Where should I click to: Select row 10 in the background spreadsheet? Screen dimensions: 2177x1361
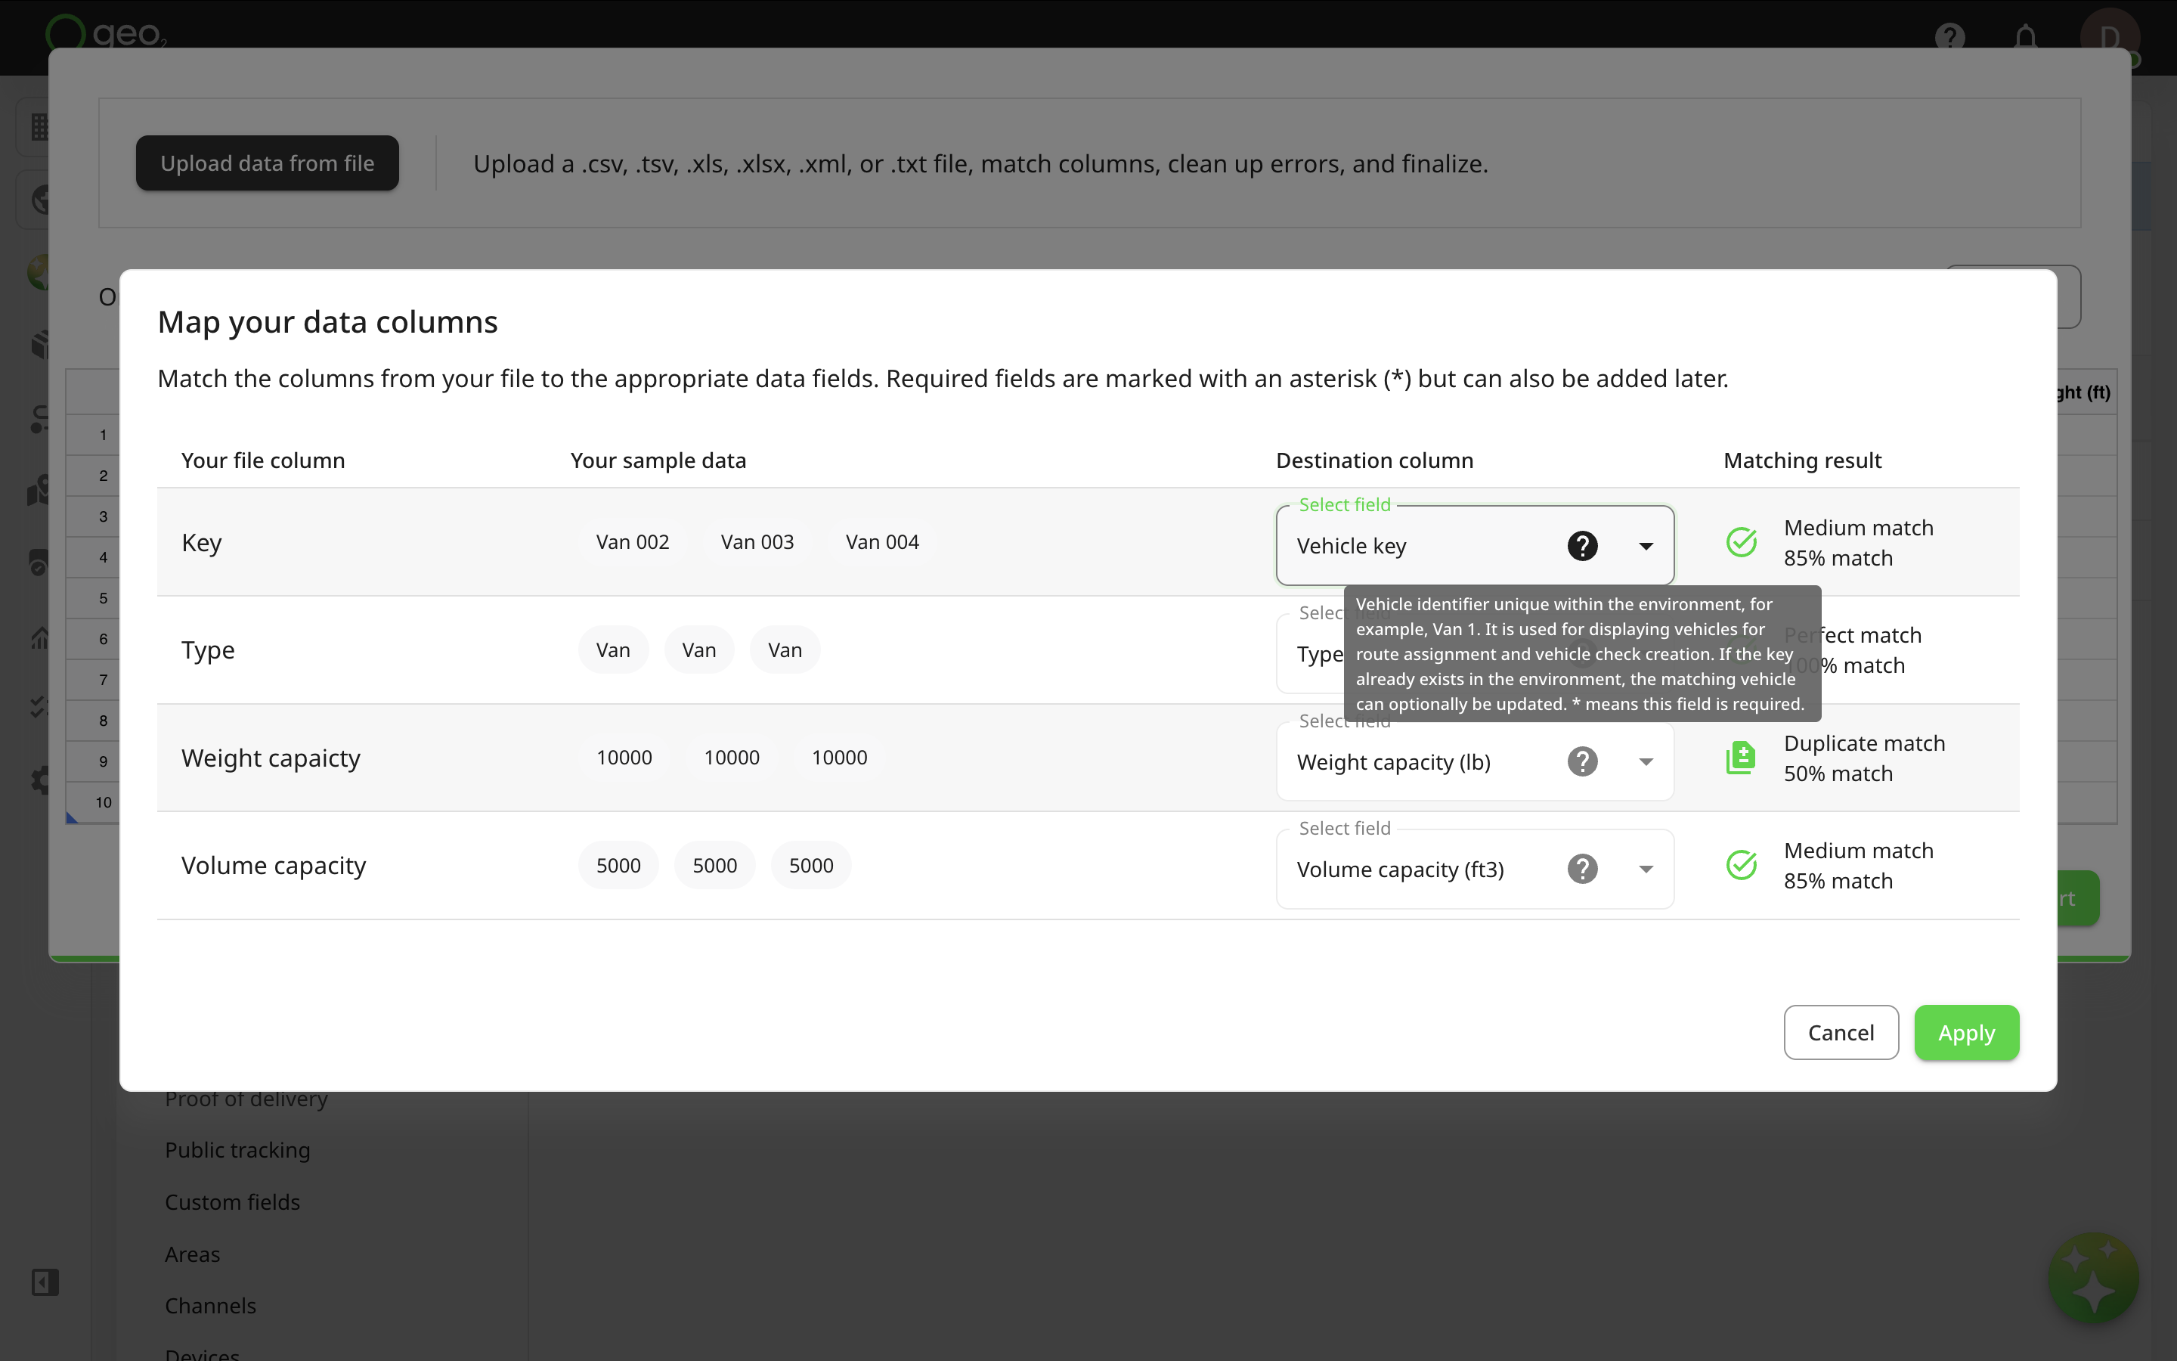(x=104, y=802)
